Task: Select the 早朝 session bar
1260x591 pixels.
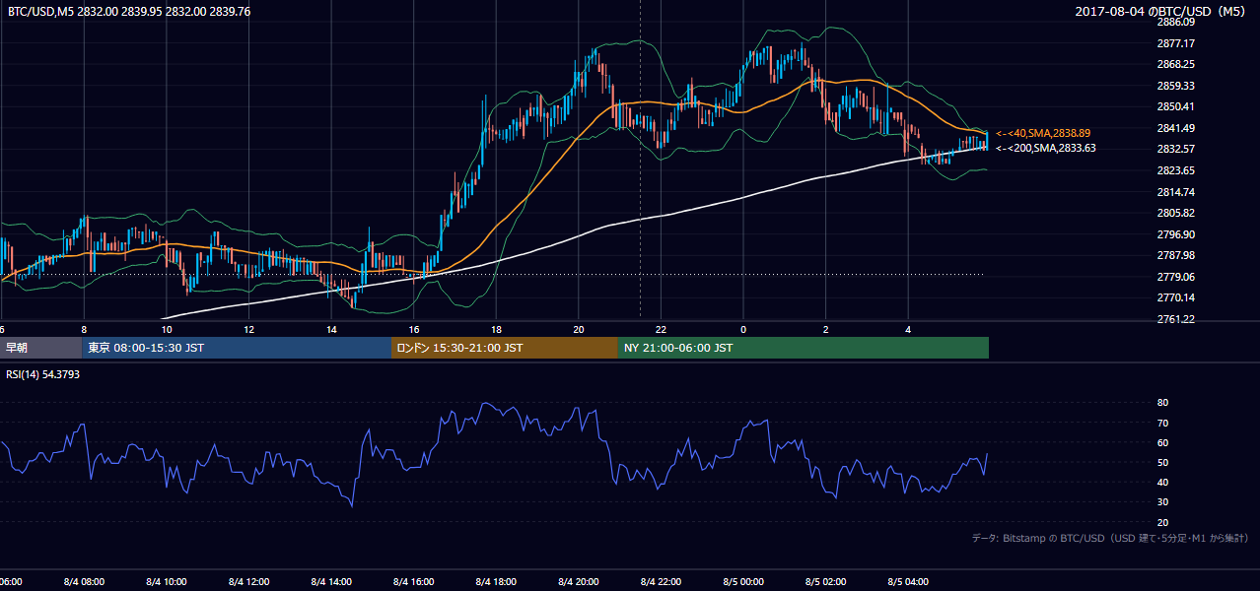Action: point(40,348)
